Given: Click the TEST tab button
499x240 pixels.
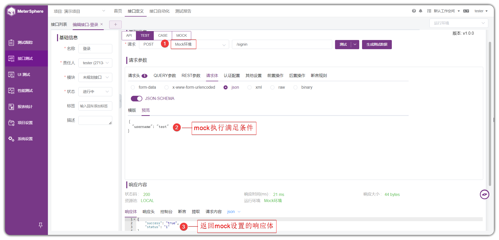Looking at the screenshot, I should [145, 35].
